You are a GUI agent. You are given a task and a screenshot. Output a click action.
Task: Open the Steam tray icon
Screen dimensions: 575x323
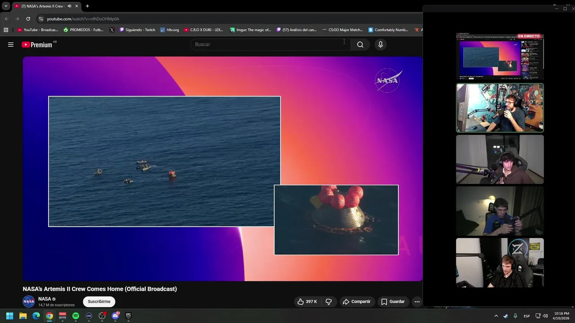pyautogui.click(x=506, y=316)
